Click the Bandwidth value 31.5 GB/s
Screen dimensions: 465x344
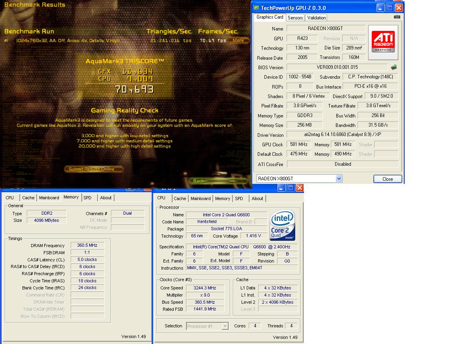pyautogui.click(x=378, y=125)
